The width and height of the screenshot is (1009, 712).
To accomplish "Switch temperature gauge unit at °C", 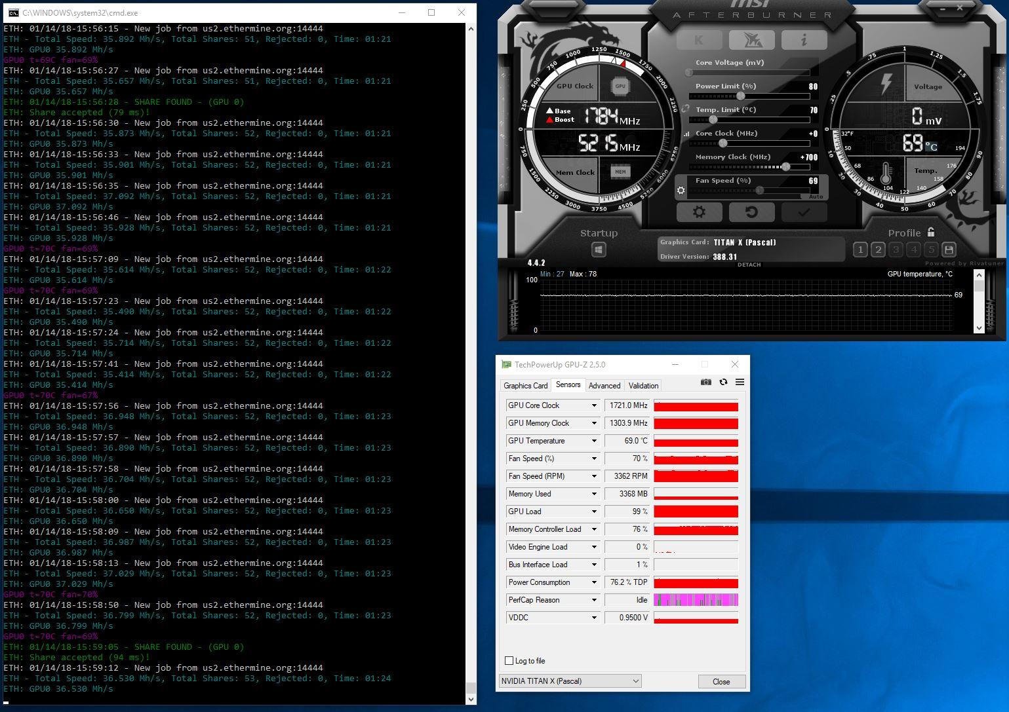I will click(931, 147).
